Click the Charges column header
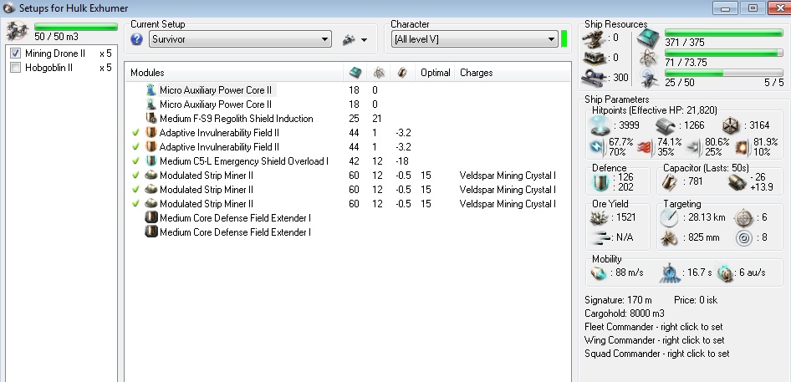Image resolution: width=791 pixels, height=382 pixels. (x=477, y=73)
